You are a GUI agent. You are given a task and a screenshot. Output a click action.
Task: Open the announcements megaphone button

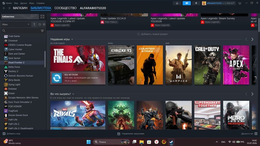click(x=187, y=3)
